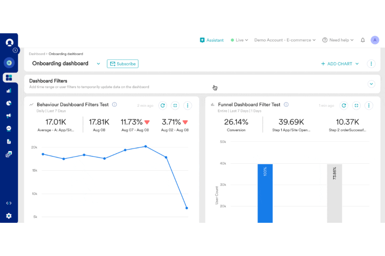The image size is (385, 256).
Task: Select the code developer icon near sidebar bottom
Action: point(9,203)
